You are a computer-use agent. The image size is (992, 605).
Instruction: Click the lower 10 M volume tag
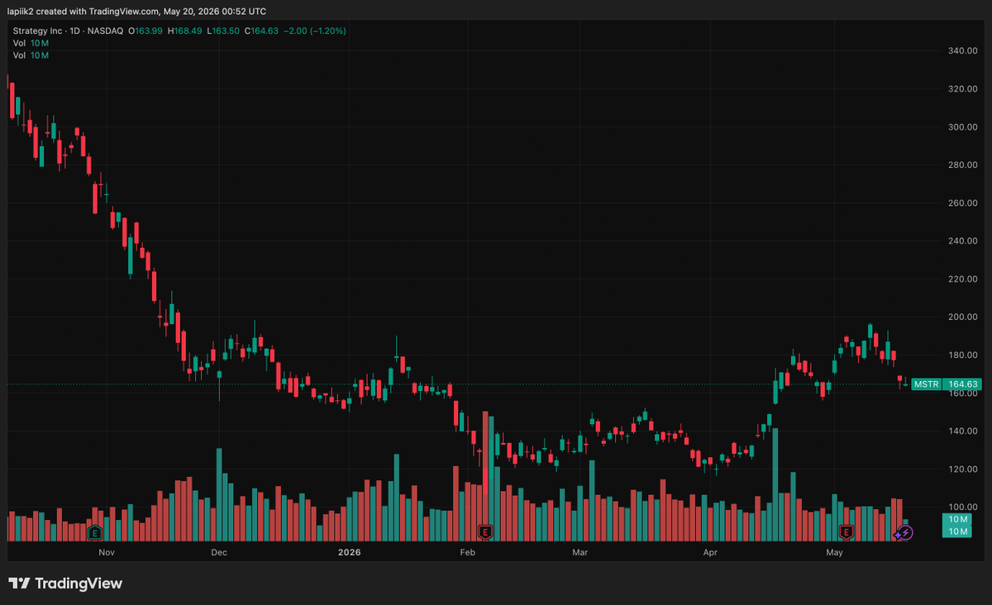coord(959,531)
